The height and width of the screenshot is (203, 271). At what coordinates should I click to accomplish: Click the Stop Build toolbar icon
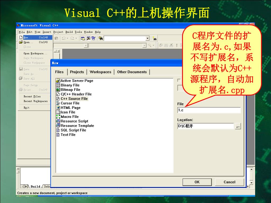[171, 45]
